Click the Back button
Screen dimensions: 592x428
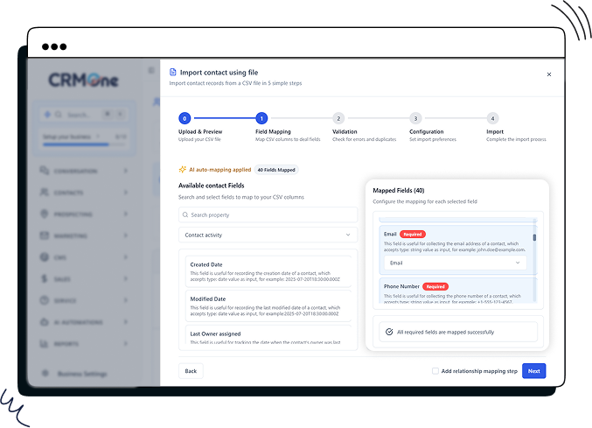coord(191,371)
